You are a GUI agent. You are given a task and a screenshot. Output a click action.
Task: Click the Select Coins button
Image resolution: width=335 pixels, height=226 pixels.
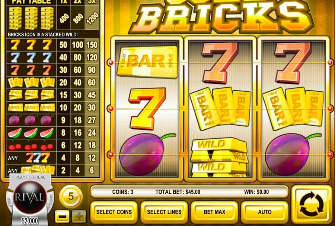(114, 212)
